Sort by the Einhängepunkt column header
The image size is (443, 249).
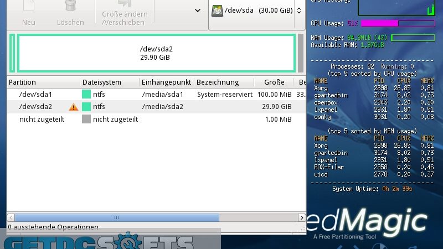[167, 82]
